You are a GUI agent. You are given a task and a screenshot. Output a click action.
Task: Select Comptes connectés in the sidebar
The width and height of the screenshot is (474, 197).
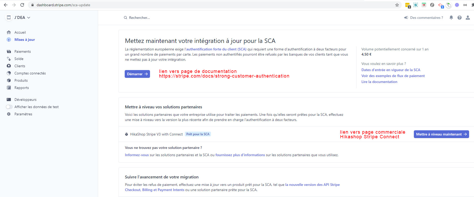pyautogui.click(x=30, y=73)
